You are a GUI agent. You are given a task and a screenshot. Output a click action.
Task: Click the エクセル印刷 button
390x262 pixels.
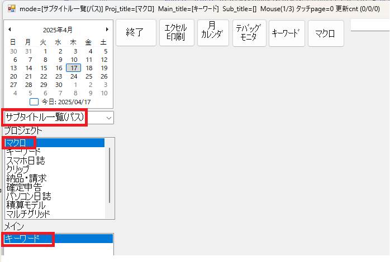point(177,33)
